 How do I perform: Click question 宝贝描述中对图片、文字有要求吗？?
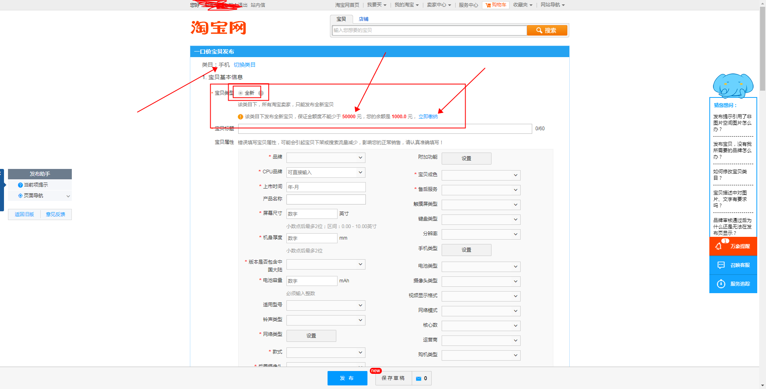coord(730,199)
